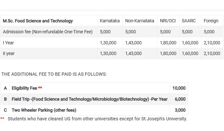
Task: Click the Two Wheeler Parking row text
Action: click(44, 110)
